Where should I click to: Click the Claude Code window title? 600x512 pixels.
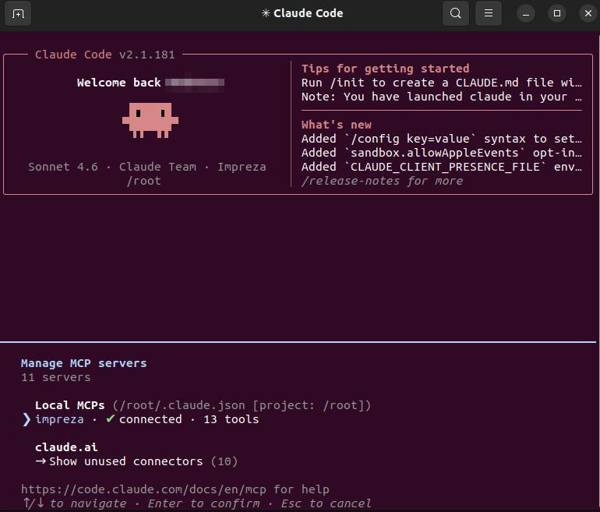[302, 13]
